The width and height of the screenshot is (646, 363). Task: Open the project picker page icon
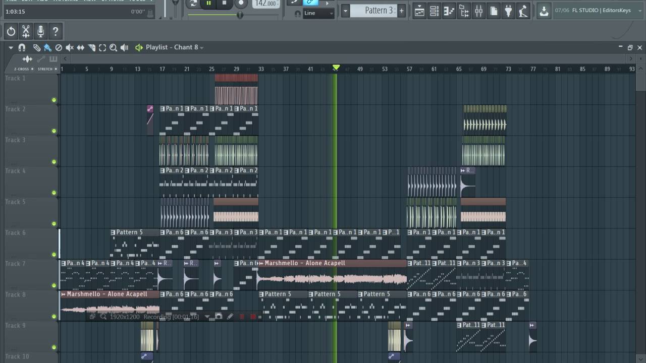point(494,11)
